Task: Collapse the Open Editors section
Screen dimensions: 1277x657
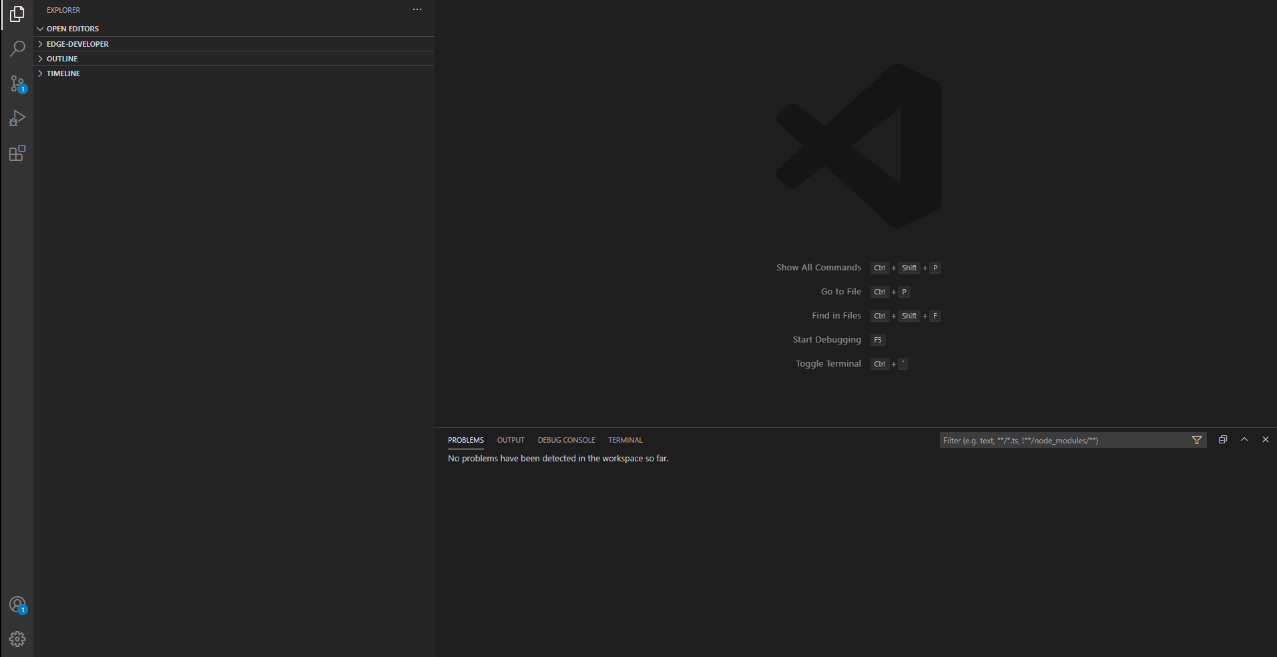Action: pos(234,29)
